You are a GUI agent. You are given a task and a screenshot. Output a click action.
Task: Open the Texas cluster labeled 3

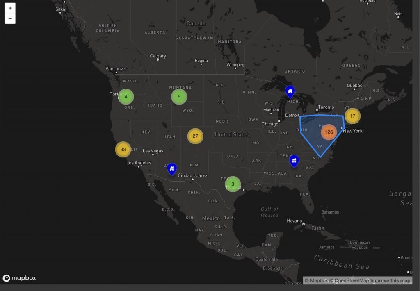[233, 184]
